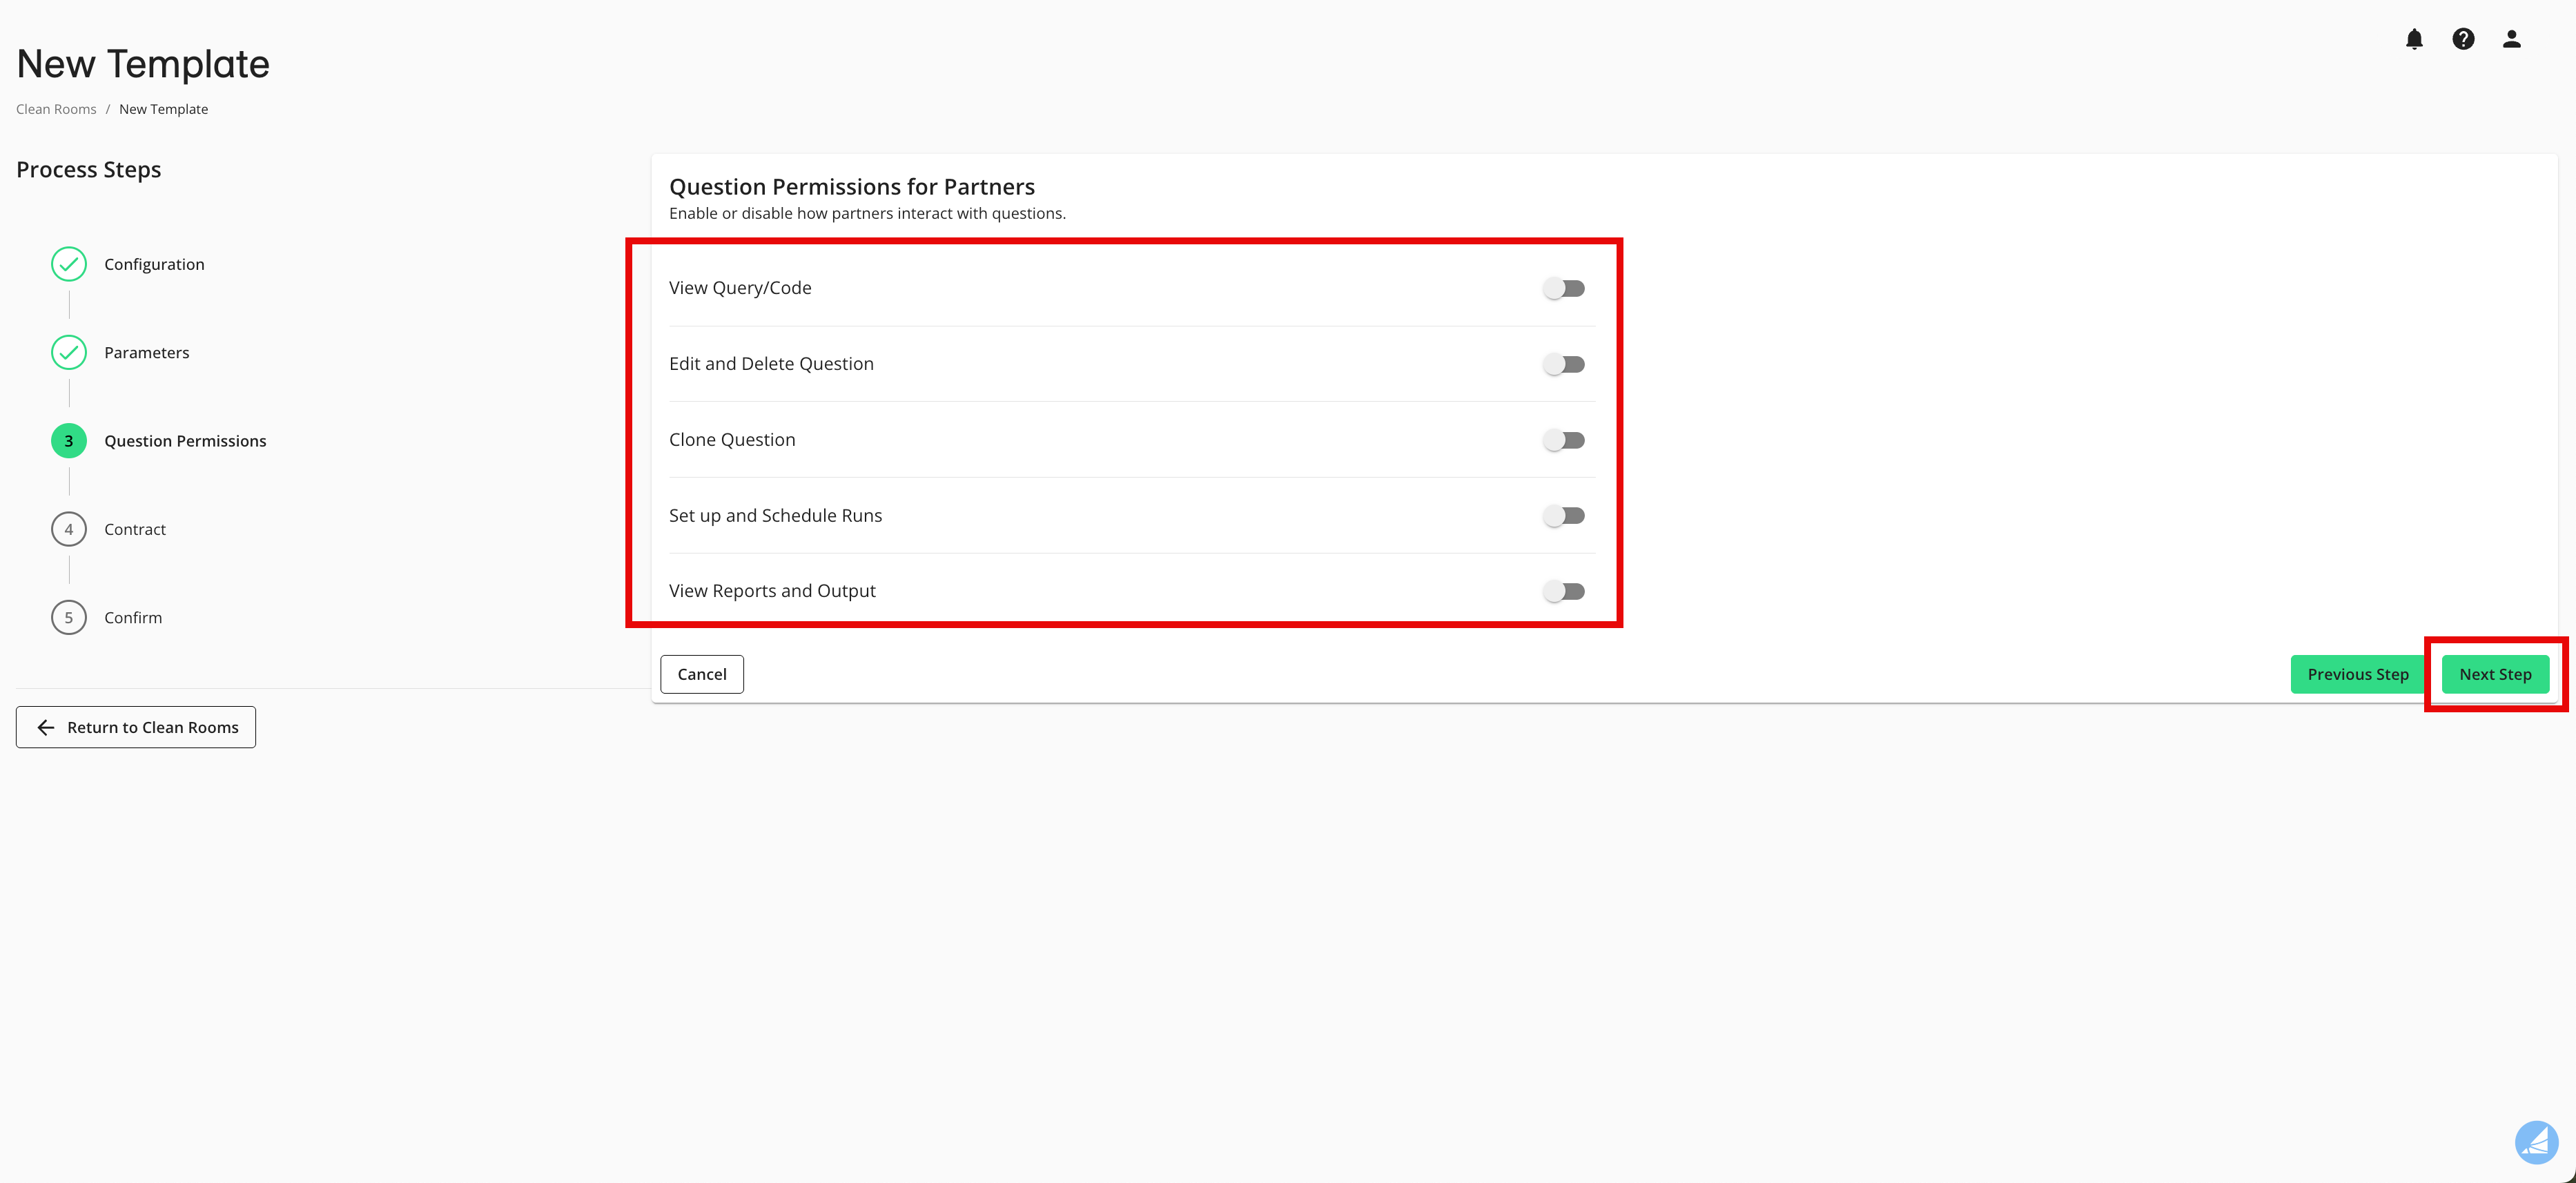The image size is (2576, 1183).
Task: Open the notifications bell icon
Action: pos(2414,39)
